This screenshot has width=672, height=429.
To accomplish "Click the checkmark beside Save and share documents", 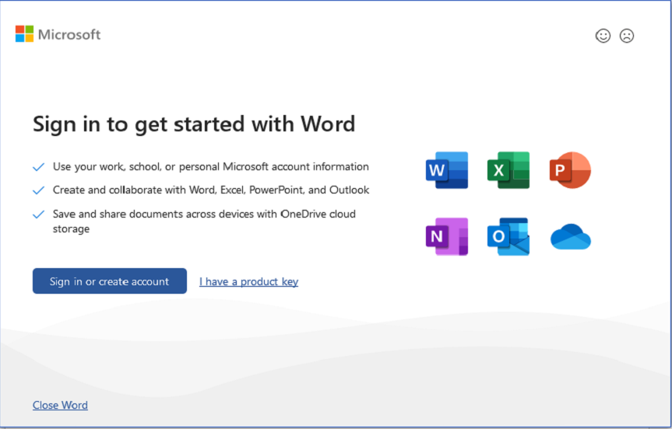I will [x=38, y=214].
